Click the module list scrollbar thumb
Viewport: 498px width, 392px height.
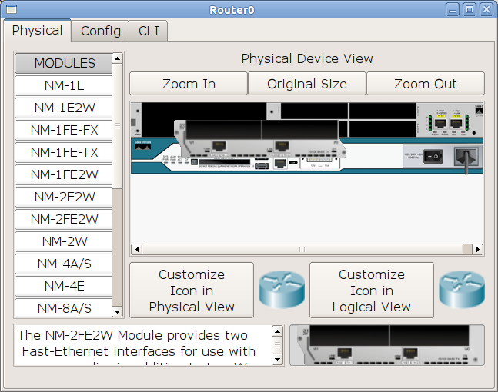[118, 126]
